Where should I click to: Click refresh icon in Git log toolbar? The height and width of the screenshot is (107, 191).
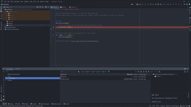(138, 72)
